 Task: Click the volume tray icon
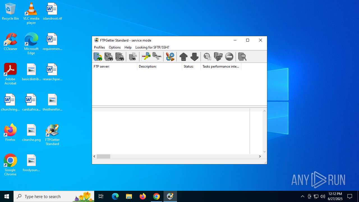[x=323, y=196]
